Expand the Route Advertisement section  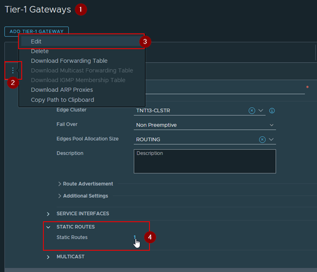85,184
